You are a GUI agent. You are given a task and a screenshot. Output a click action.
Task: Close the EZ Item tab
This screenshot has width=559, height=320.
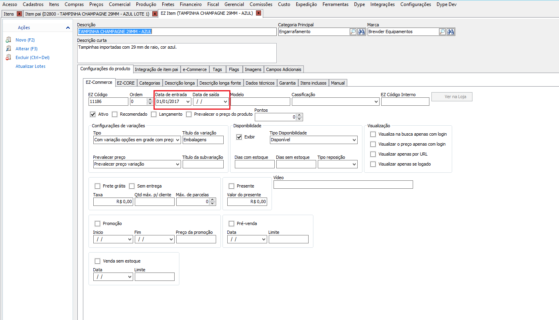[x=258, y=13]
